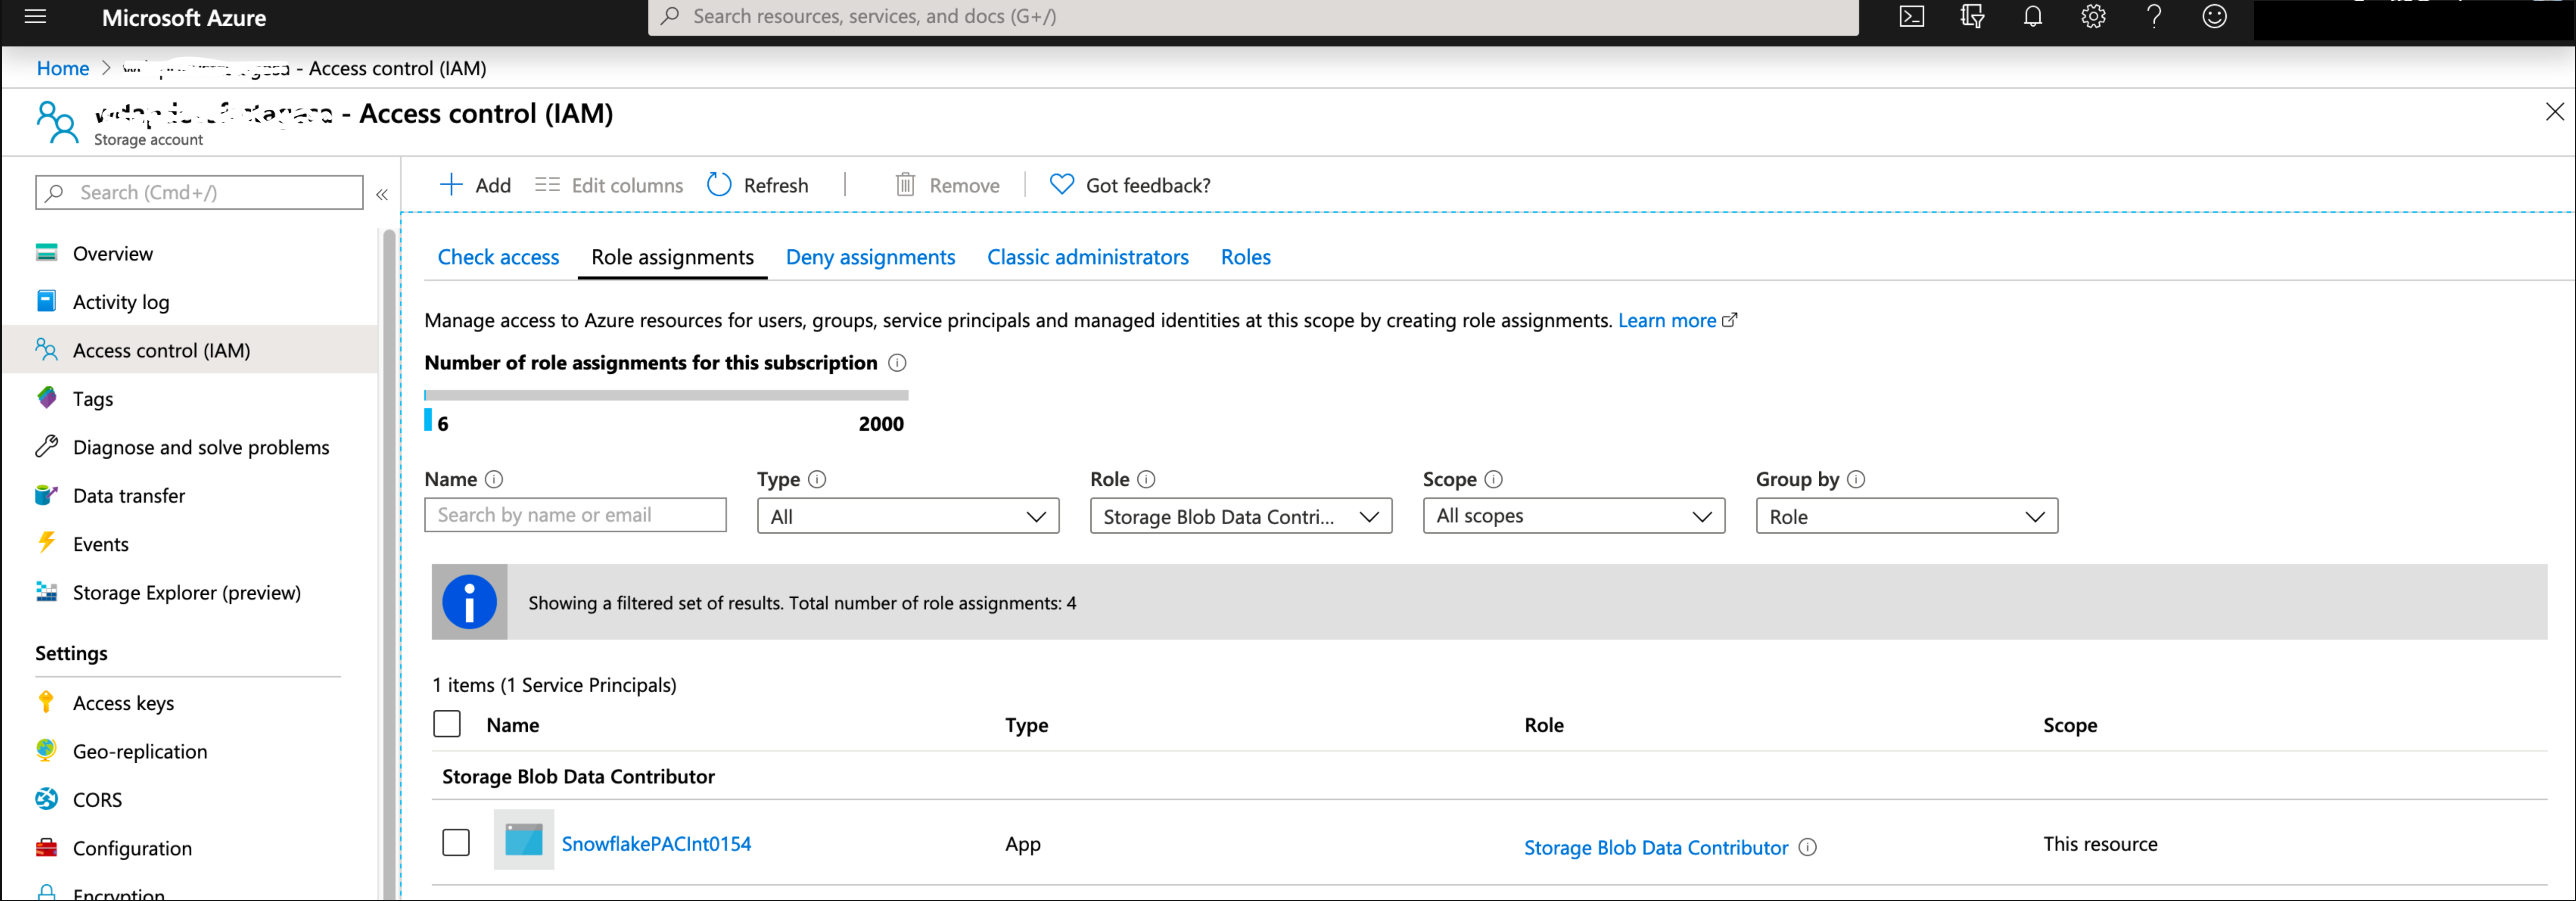The width and height of the screenshot is (2576, 901).
Task: Click the Search by name or email field
Action: click(575, 515)
